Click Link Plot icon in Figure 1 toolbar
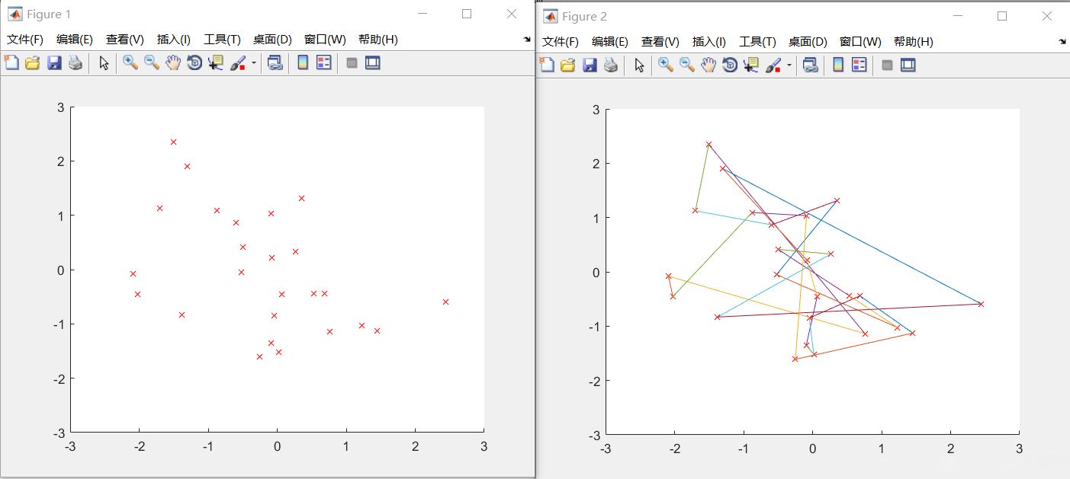The image size is (1070, 479). click(275, 63)
